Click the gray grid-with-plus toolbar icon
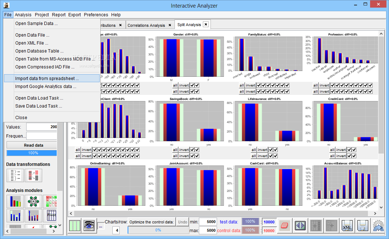 [316, 225]
